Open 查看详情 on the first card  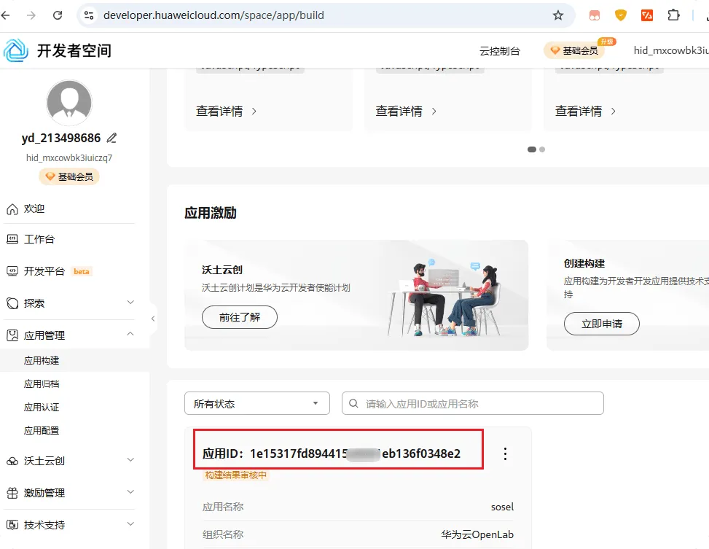coord(226,112)
